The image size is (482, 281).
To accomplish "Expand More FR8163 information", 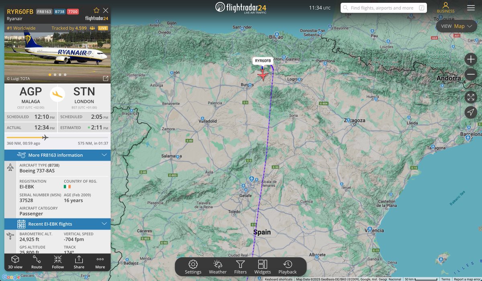I will (x=57, y=155).
